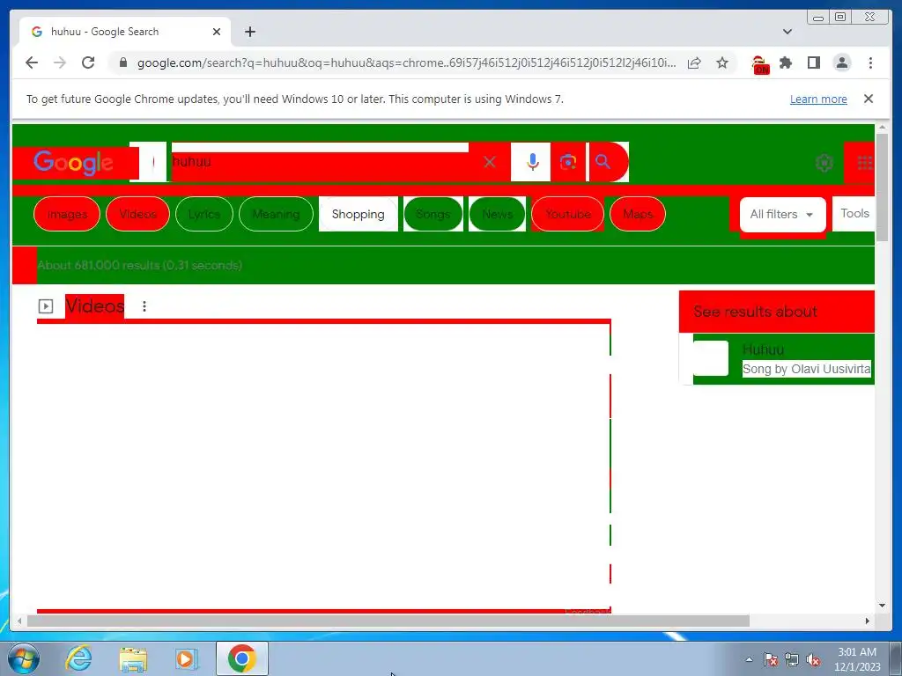Click 'Song by Olavi Uusivirta' text
Viewport: 902px width, 676px height.
(x=807, y=369)
